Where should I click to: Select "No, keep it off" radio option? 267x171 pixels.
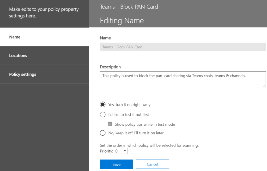click(103, 133)
